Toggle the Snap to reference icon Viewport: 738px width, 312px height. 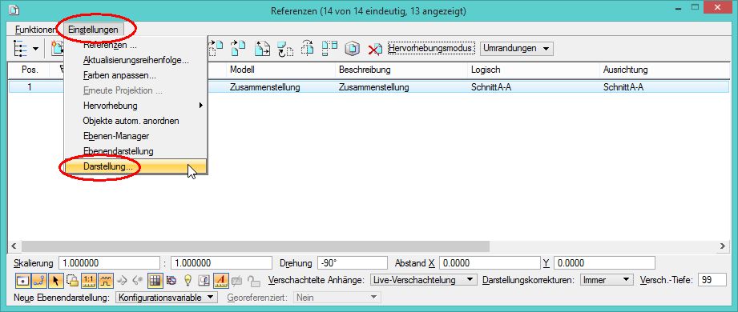coord(39,281)
